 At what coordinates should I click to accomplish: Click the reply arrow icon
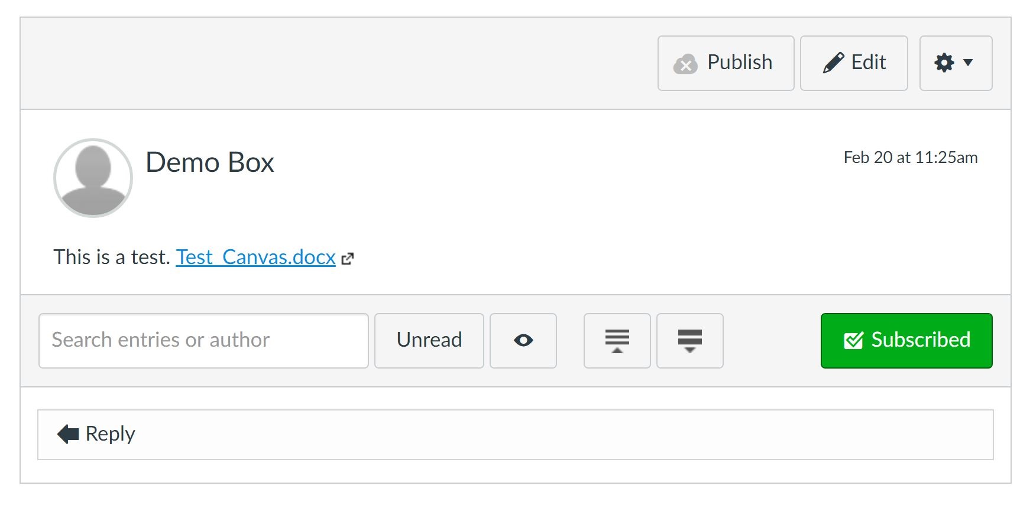tap(68, 434)
